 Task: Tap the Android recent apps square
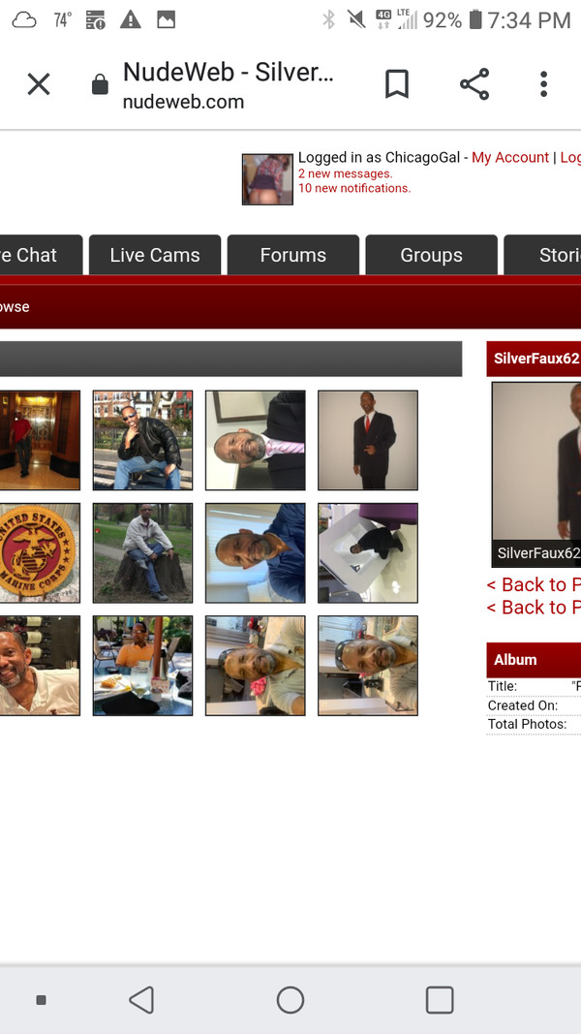pos(440,1000)
